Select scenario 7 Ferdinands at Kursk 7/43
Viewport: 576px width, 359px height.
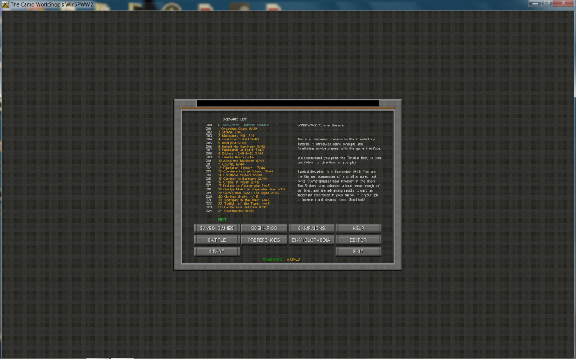(x=241, y=150)
